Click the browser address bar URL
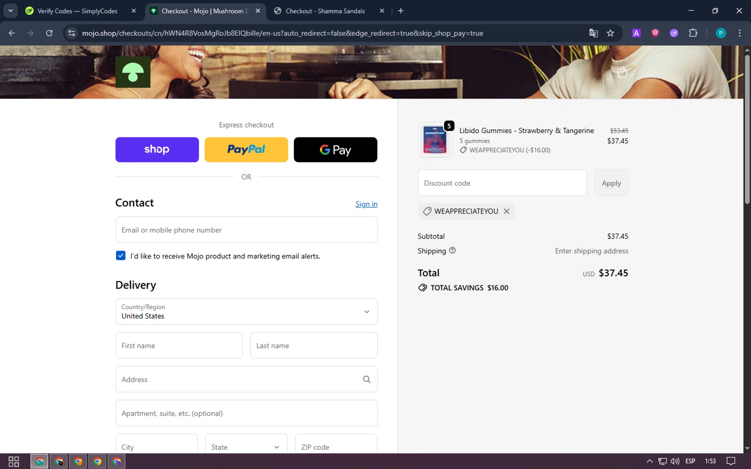Viewport: 751px width, 469px height. [x=283, y=33]
